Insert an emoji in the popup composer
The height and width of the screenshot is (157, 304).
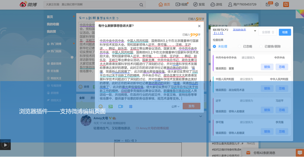click(x=100, y=106)
